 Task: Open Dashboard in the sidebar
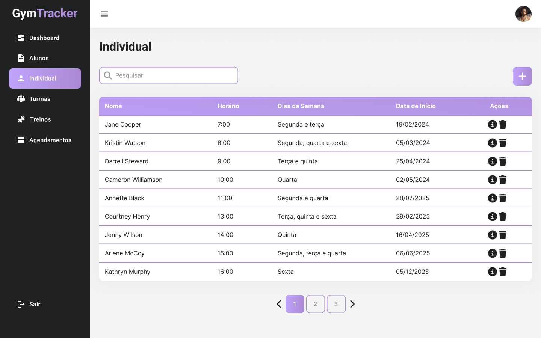coord(44,38)
